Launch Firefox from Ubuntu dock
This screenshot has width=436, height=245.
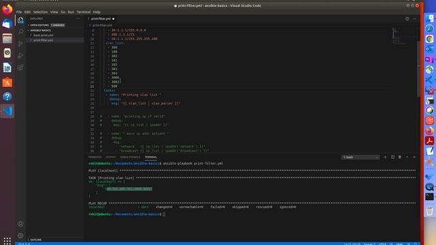pos(7,9)
